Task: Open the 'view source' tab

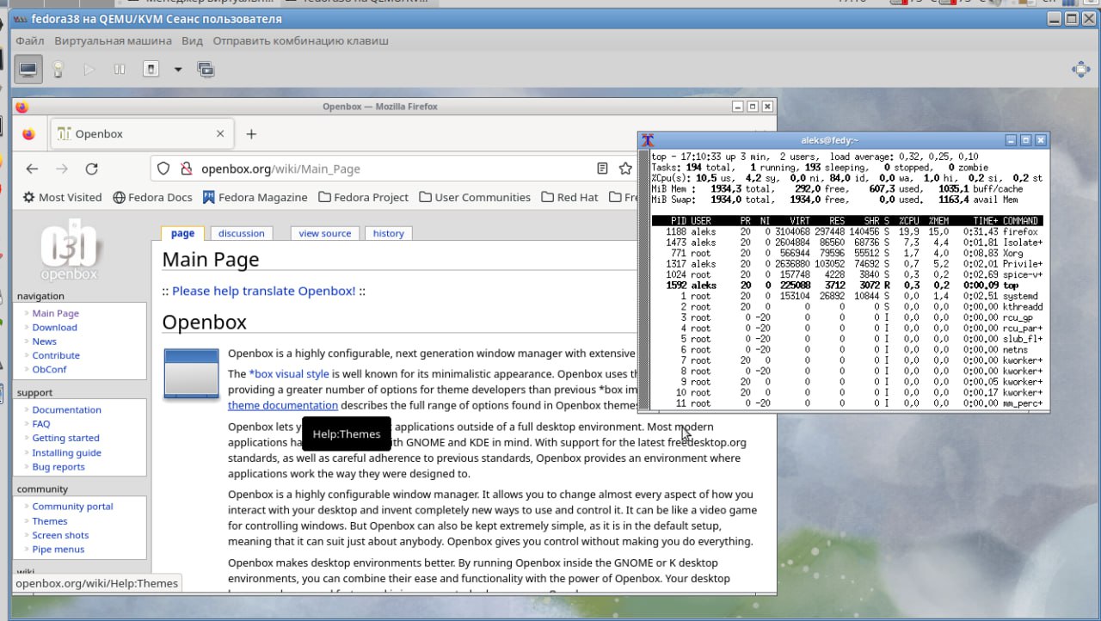Action: [x=325, y=233]
